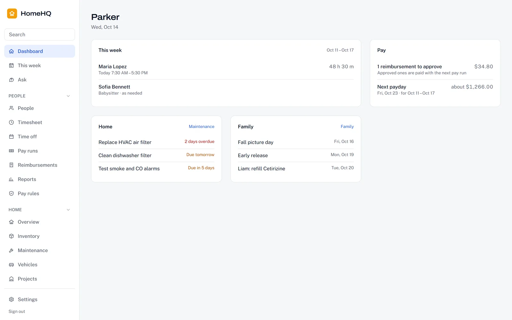The width and height of the screenshot is (512, 320).
Task: Select Test smoke and CO alarms
Action: point(156,168)
